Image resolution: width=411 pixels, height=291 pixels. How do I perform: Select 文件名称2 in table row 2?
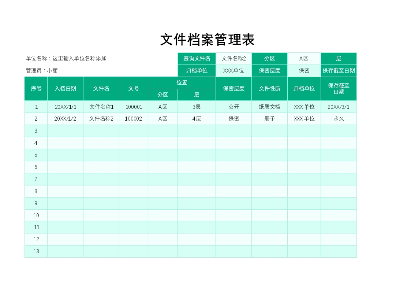click(x=101, y=119)
